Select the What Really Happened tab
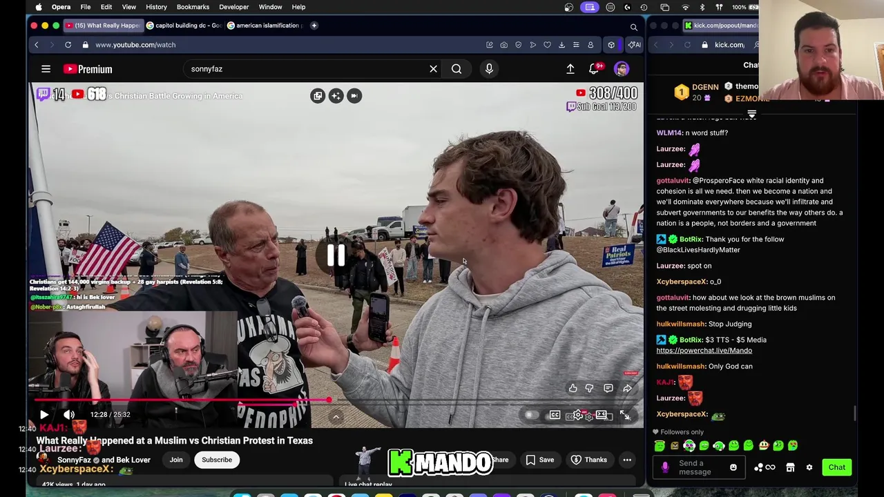The image size is (884, 497). pos(103,26)
